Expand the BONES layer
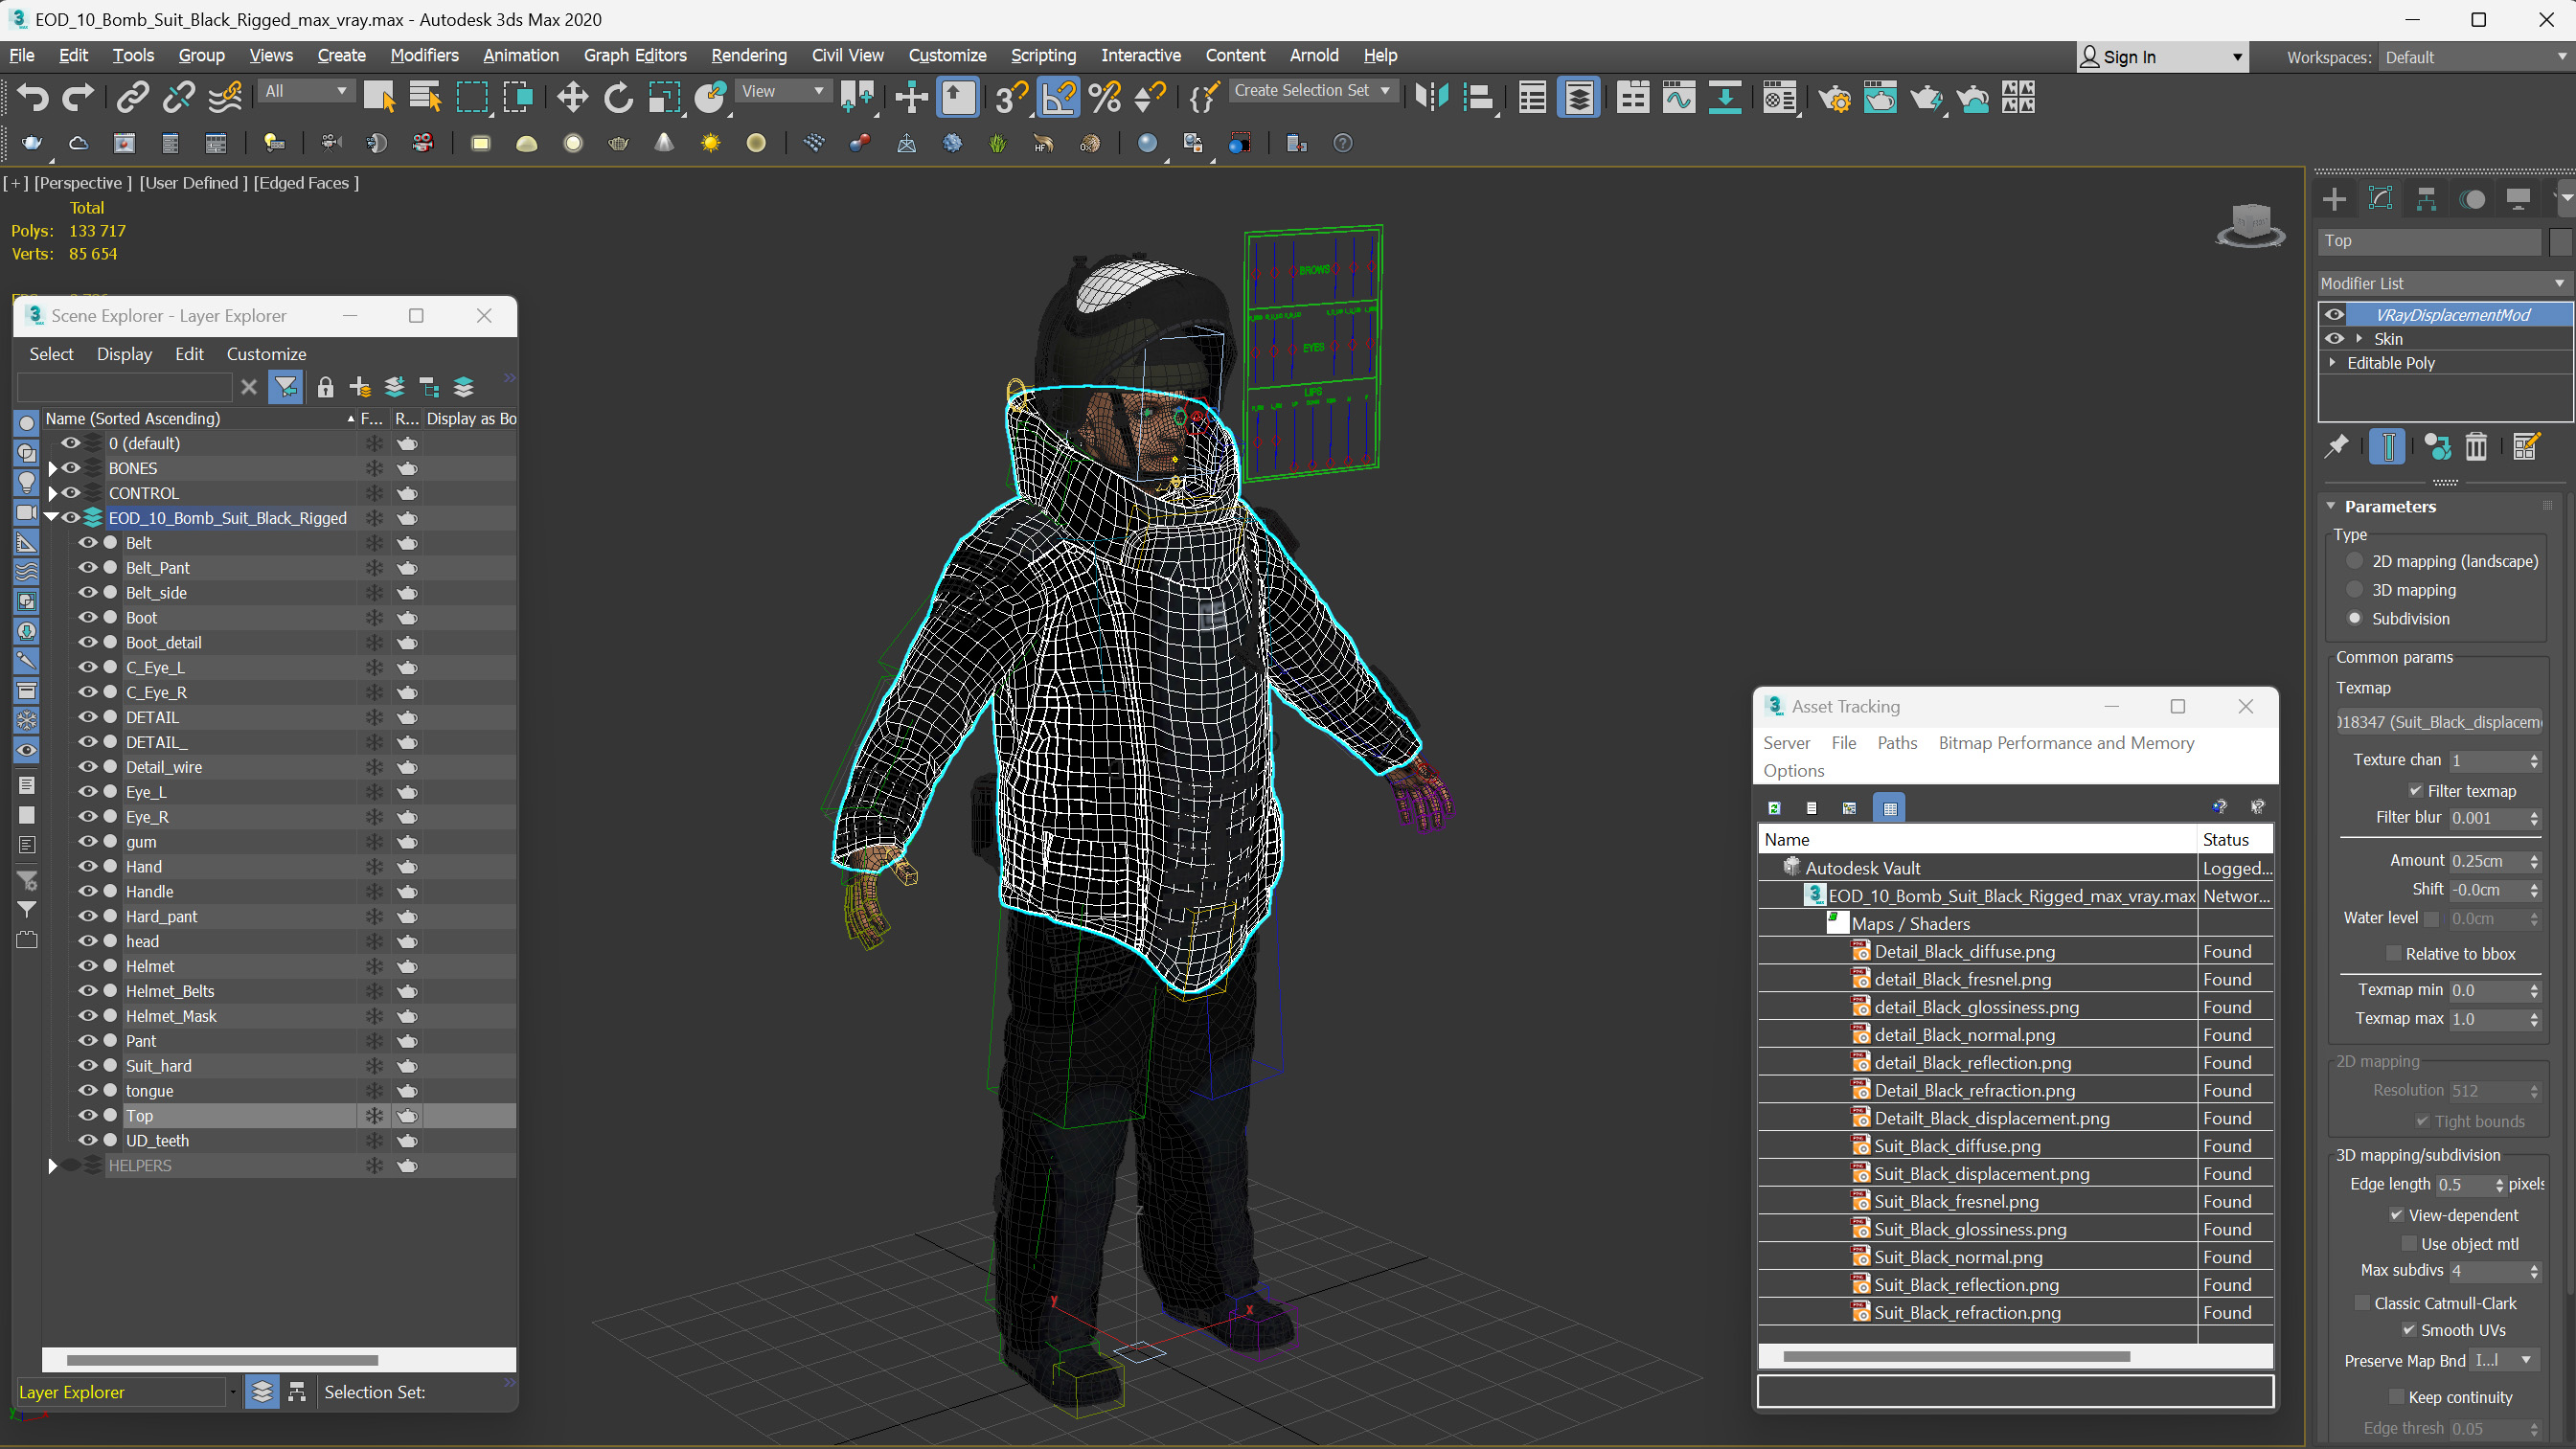Screen dimensions: 2576x1449 (53, 468)
